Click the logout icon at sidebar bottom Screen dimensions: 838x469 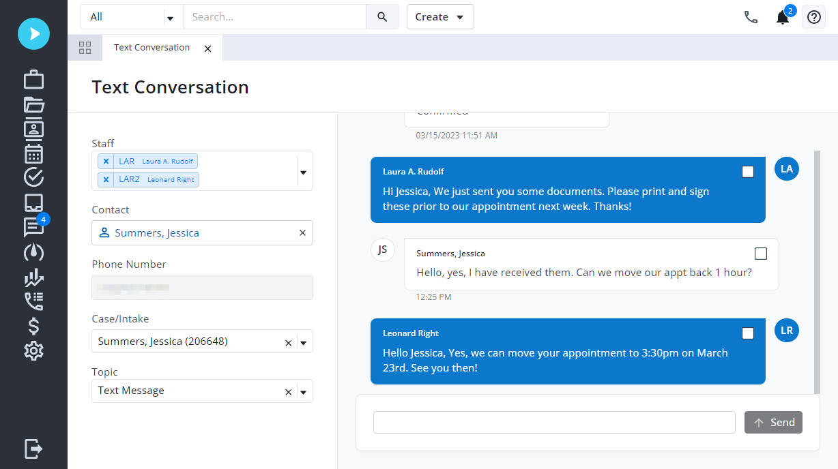pyautogui.click(x=33, y=449)
